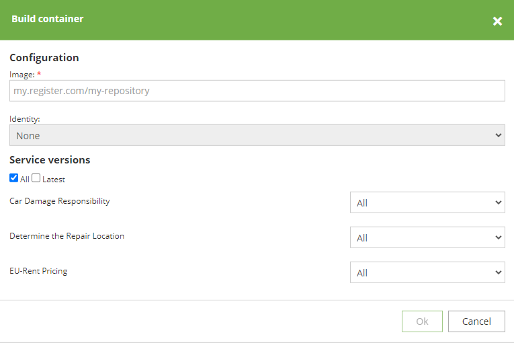Click the Latest checkbox label text
Image resolution: width=514 pixels, height=343 pixels.
[54, 180]
